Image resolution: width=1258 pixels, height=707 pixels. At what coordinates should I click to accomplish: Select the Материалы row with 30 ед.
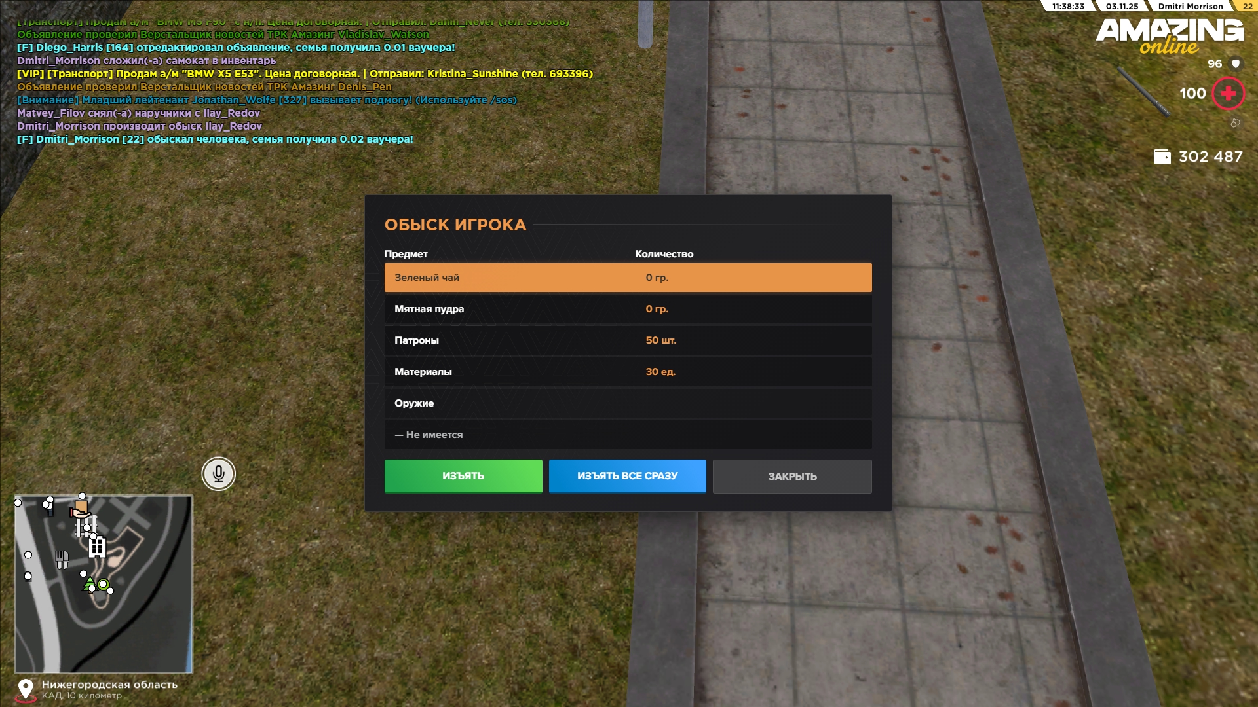click(x=627, y=372)
